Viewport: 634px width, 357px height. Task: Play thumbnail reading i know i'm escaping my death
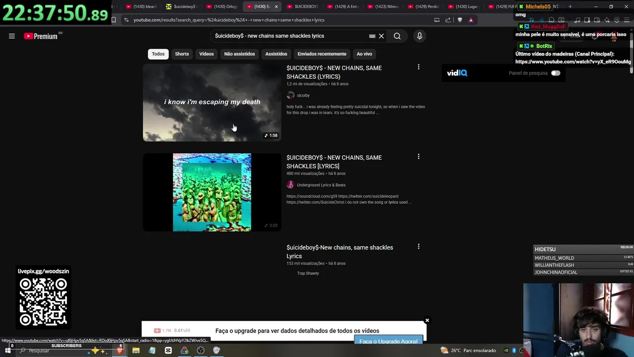coord(212,102)
